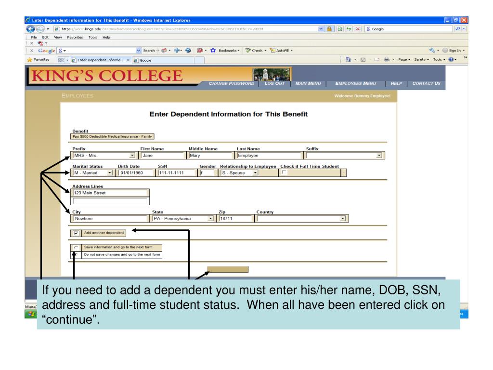The width and height of the screenshot is (493, 370).
Task: Click the Google toolbar share plus icon
Action: (177, 50)
